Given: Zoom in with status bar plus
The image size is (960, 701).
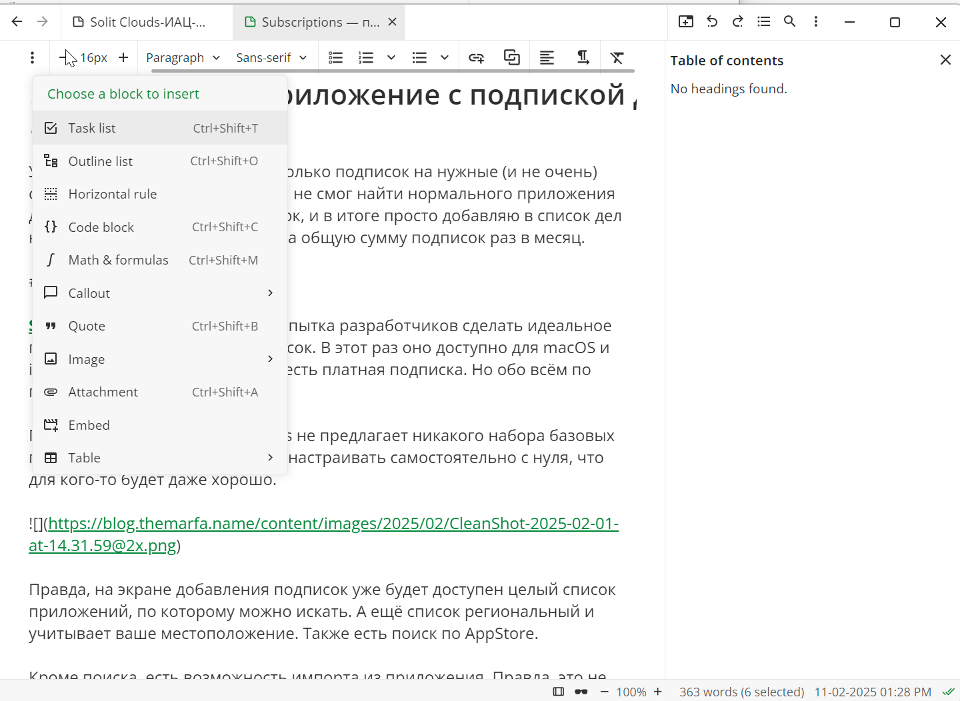Looking at the screenshot, I should click(658, 692).
